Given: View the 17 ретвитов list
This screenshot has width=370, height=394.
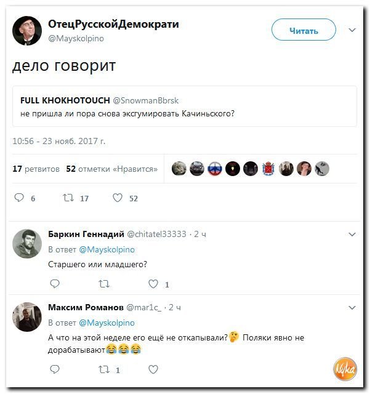Looking at the screenshot, I should [x=36, y=169].
